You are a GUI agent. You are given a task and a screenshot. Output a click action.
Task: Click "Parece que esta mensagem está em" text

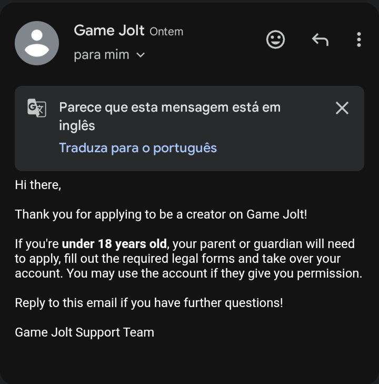(x=169, y=107)
